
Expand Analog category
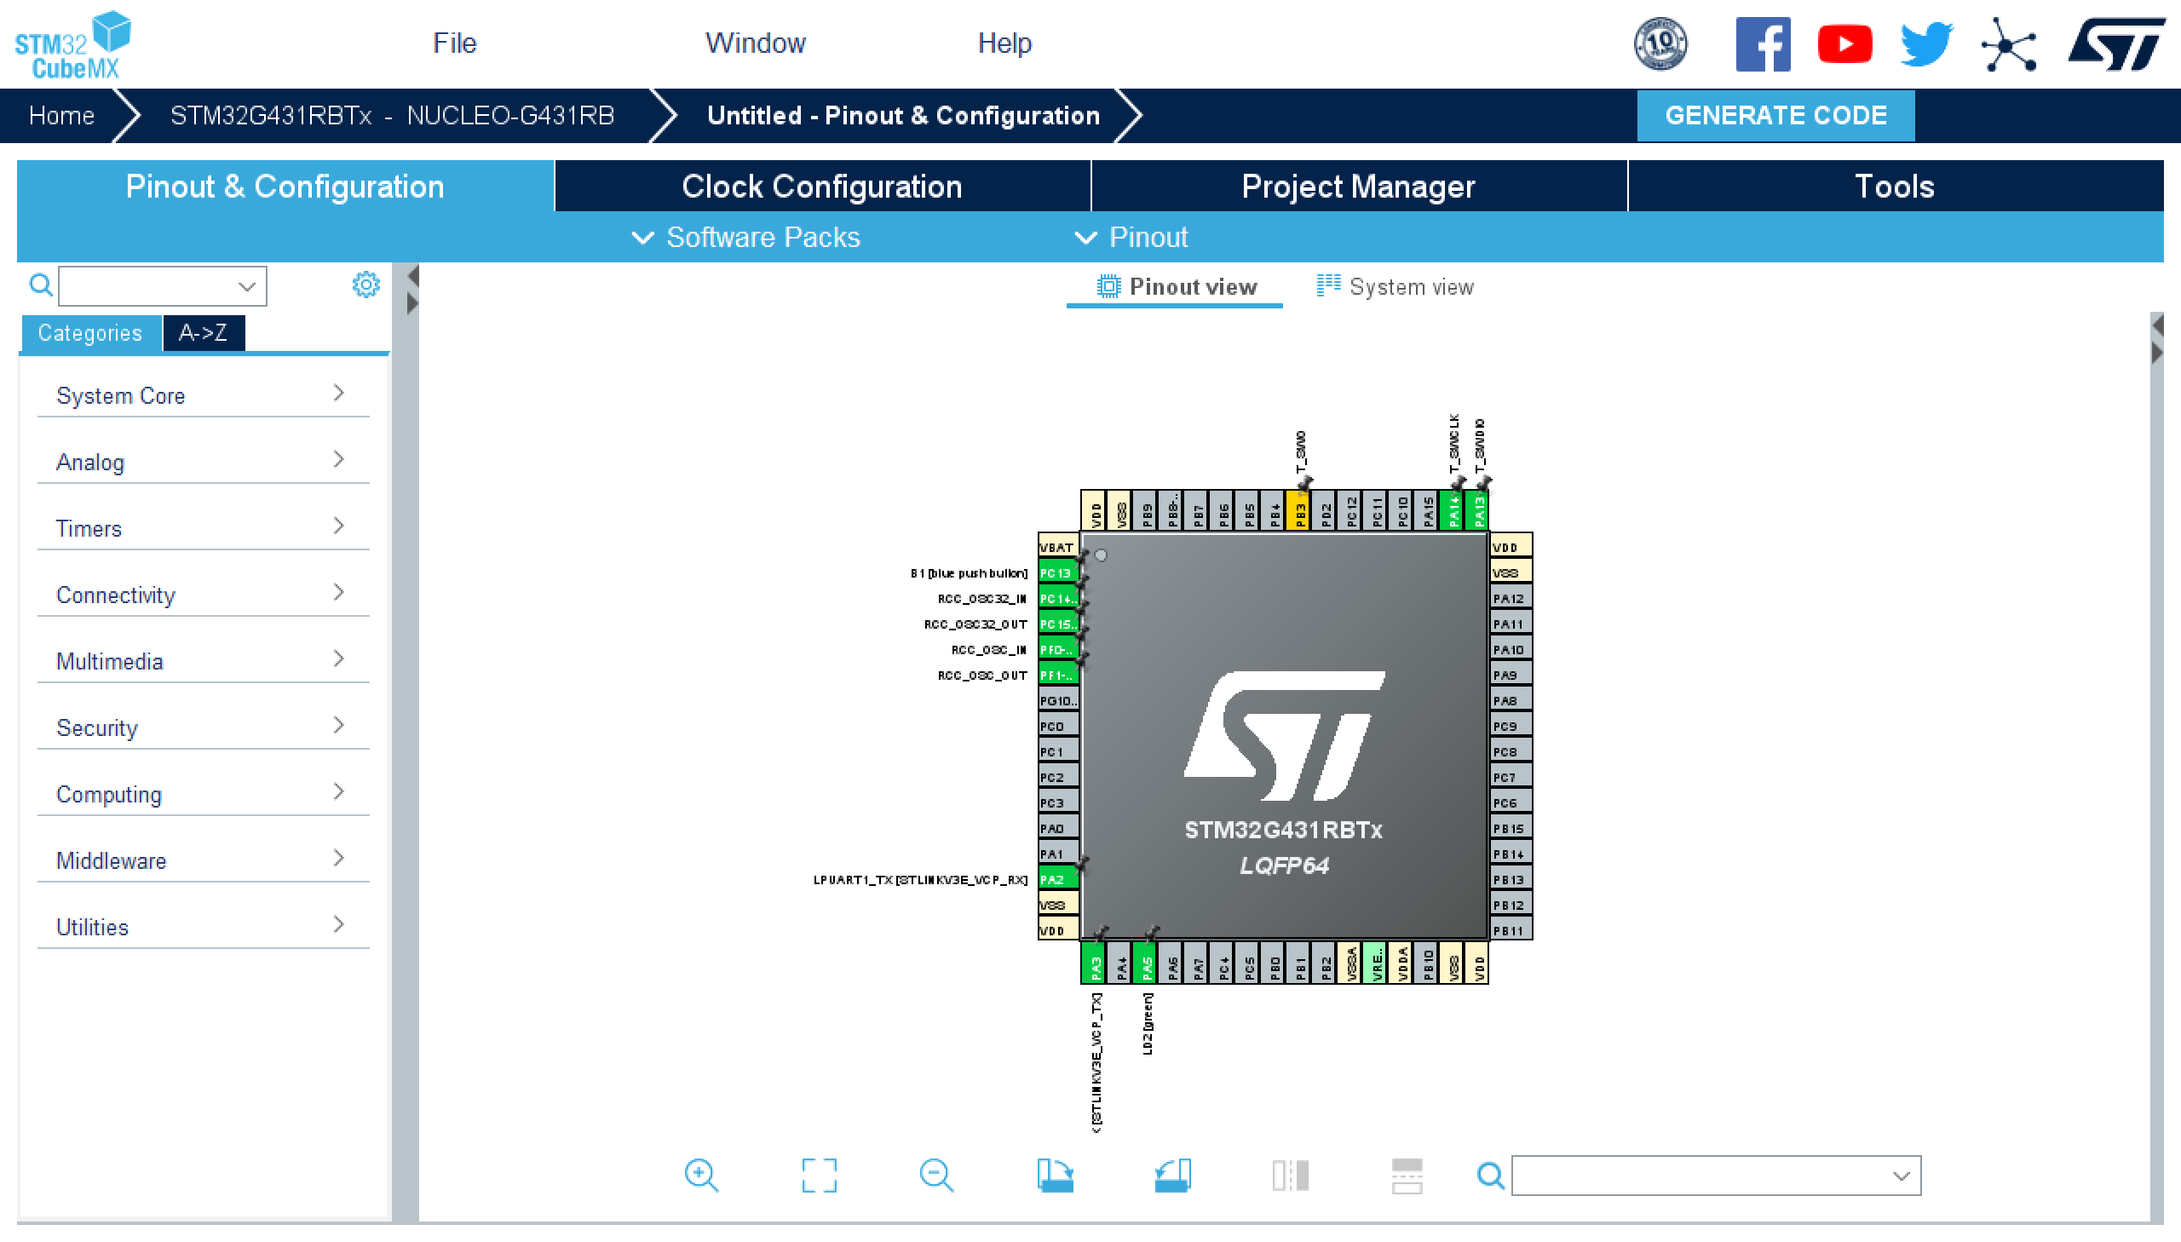point(203,462)
